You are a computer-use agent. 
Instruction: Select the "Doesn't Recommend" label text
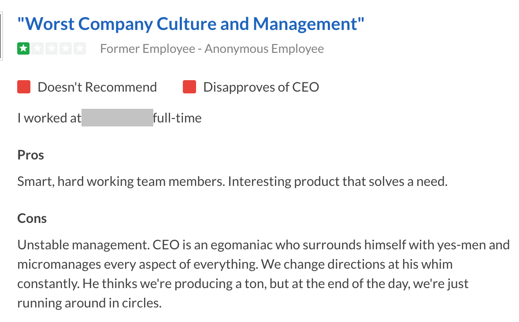(x=97, y=87)
